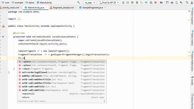This screenshot has width=194, height=109.
Task: Close the fragment_sample.xml tab
Action: tap(75, 8)
